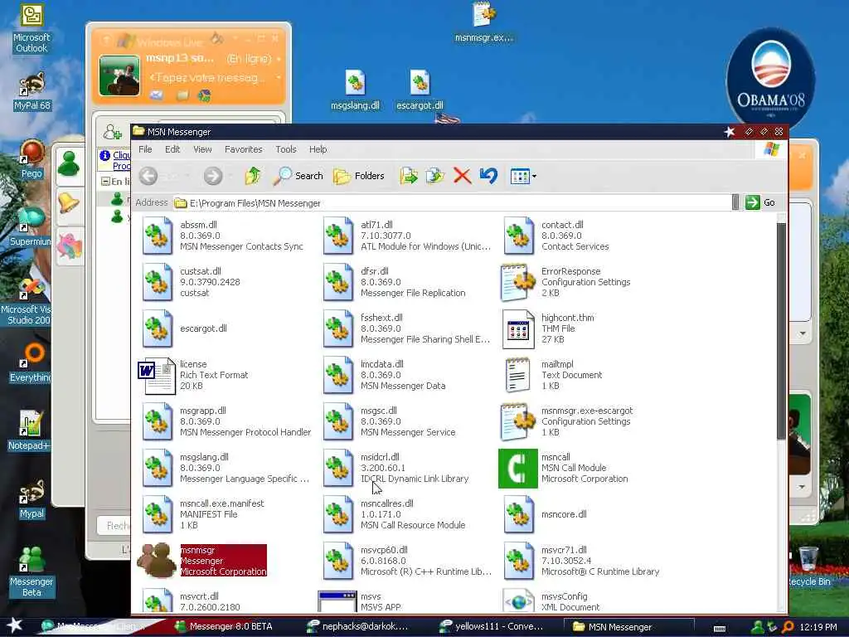Click the red Delete X icon
This screenshot has height=637, width=849.
pos(462,176)
